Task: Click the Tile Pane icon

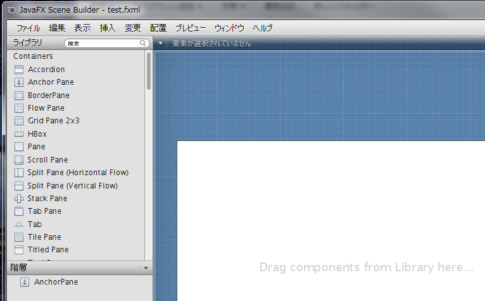Action: pos(19,237)
